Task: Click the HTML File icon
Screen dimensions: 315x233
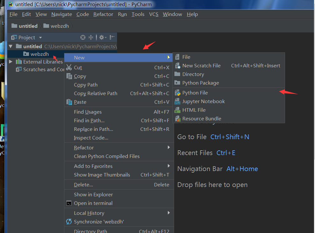Action: click(x=177, y=110)
